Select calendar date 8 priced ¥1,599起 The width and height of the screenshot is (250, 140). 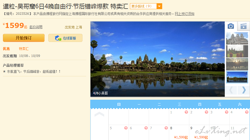click(x=179, y=132)
